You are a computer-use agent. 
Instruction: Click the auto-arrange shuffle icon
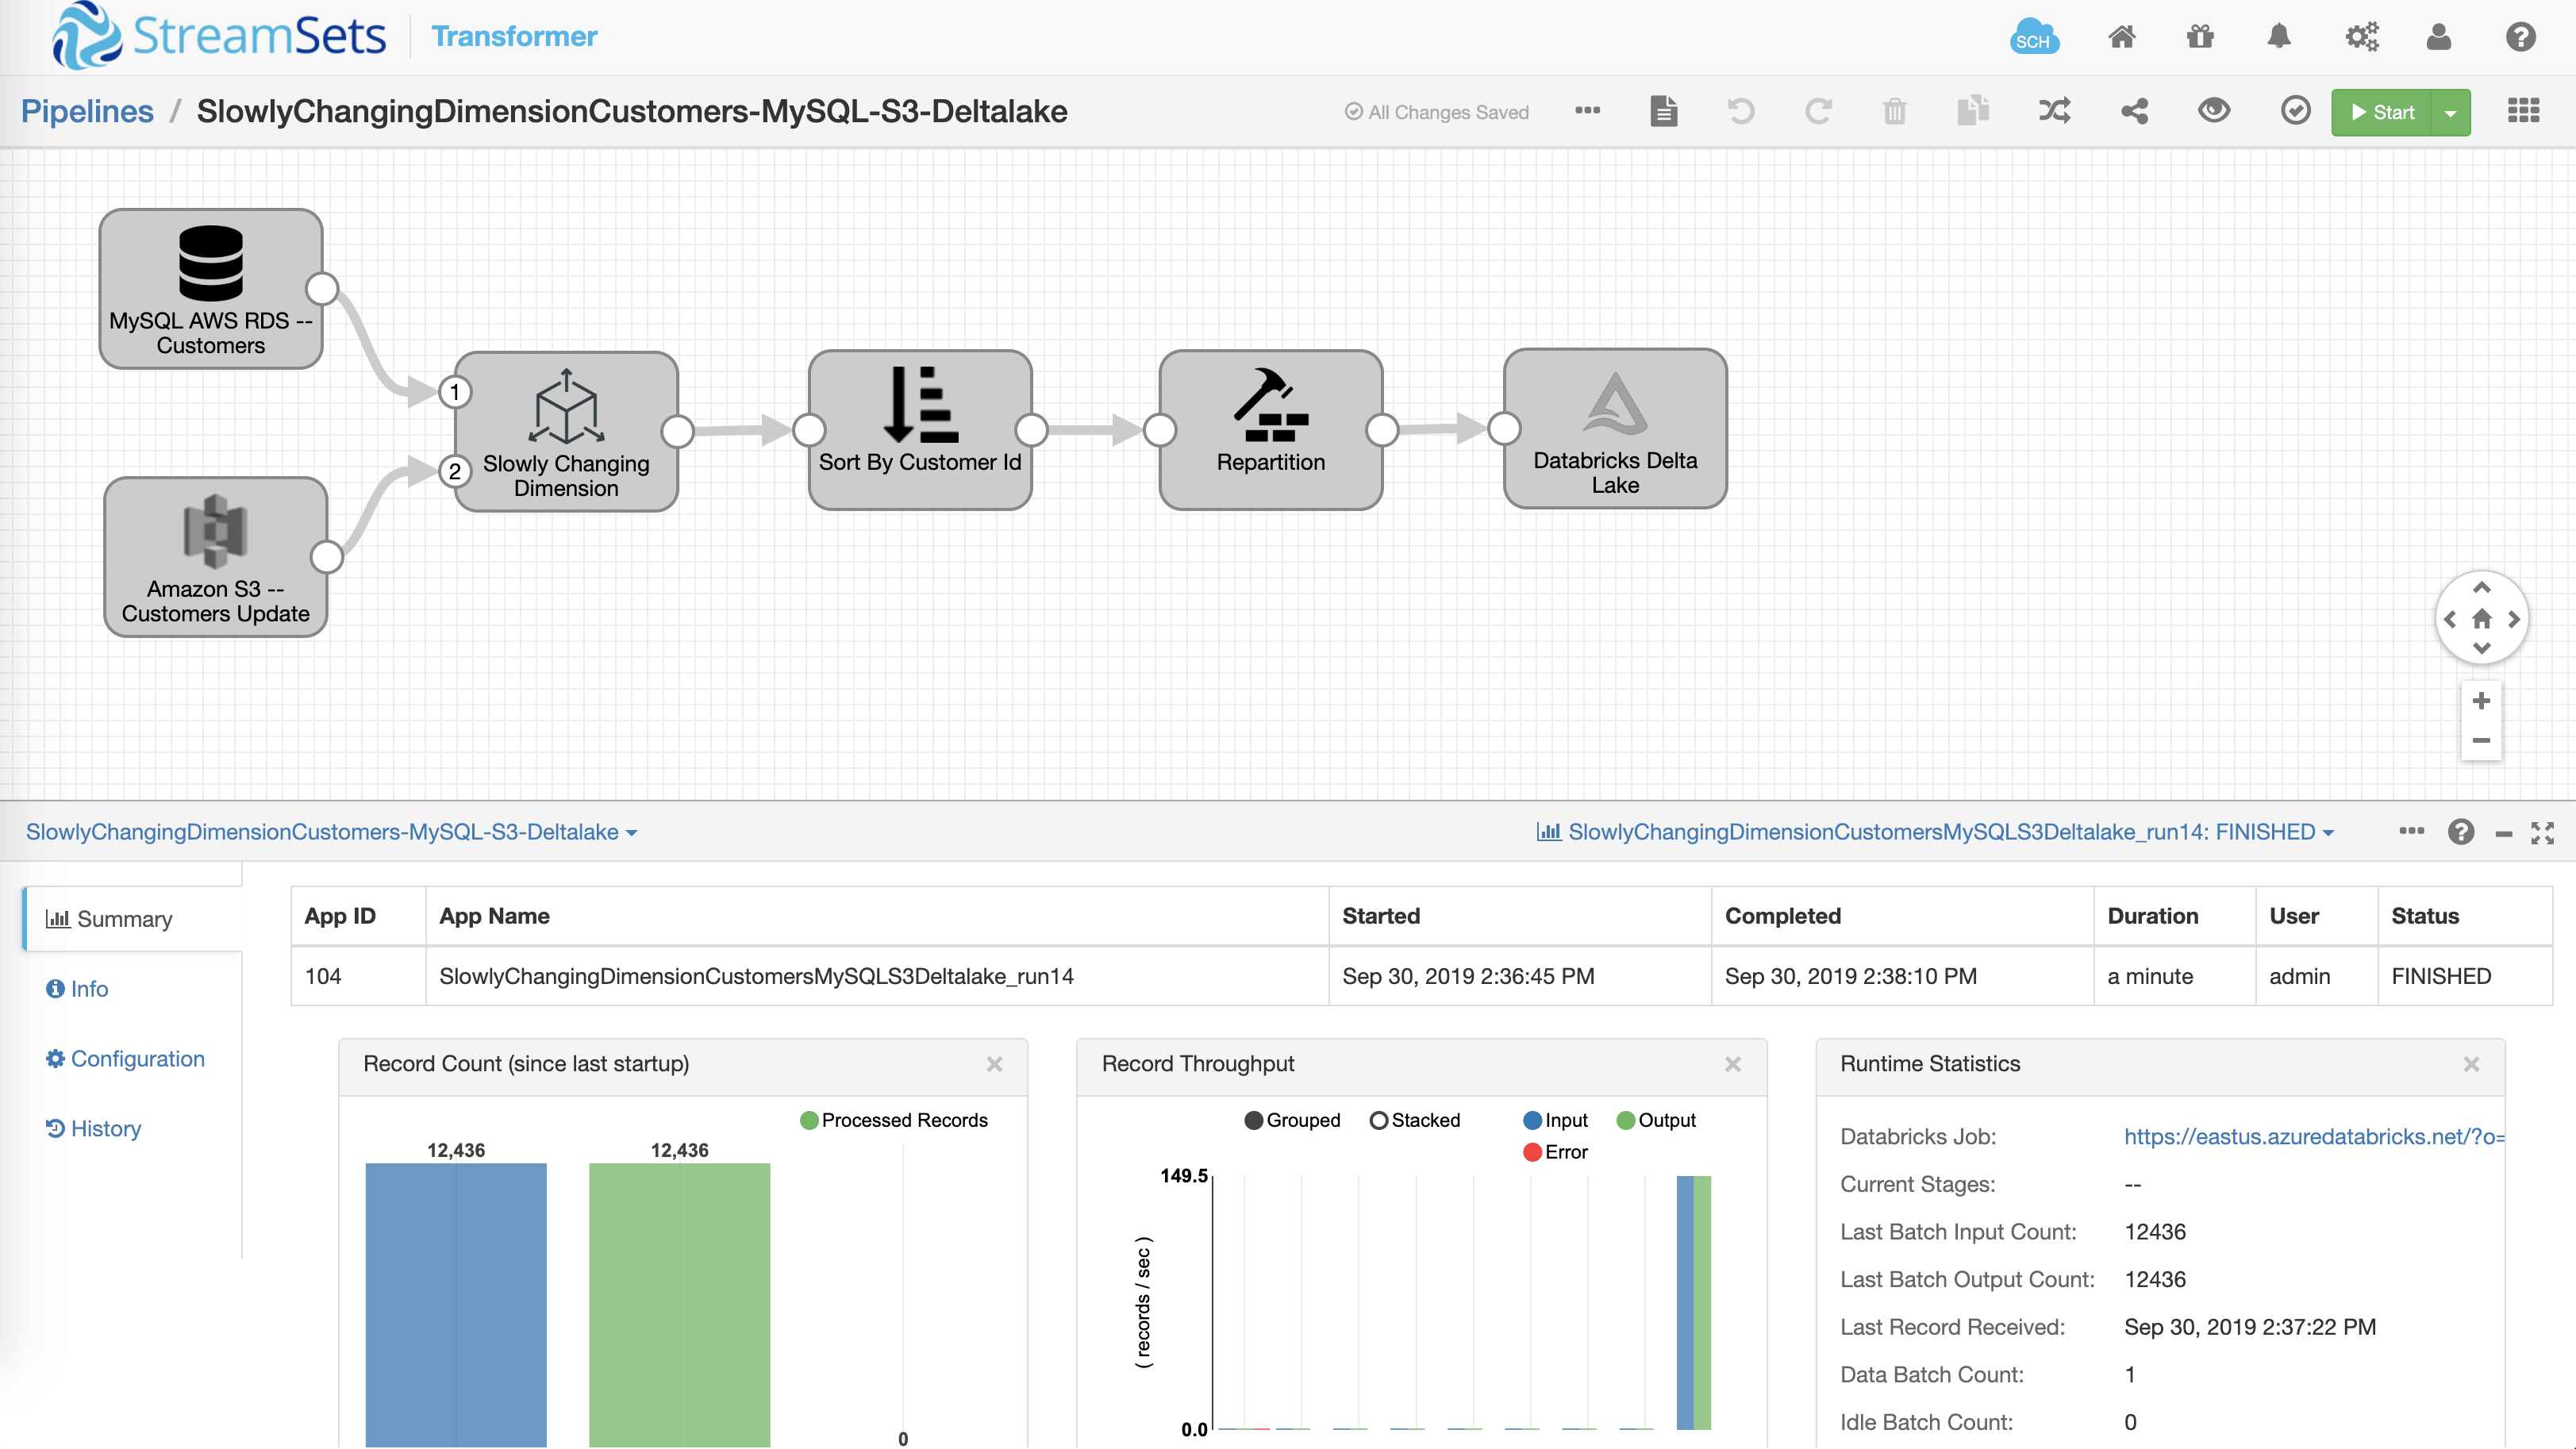[2054, 111]
